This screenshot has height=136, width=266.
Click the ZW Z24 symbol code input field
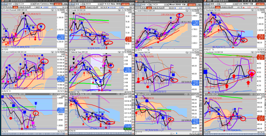(x=158, y=5)
